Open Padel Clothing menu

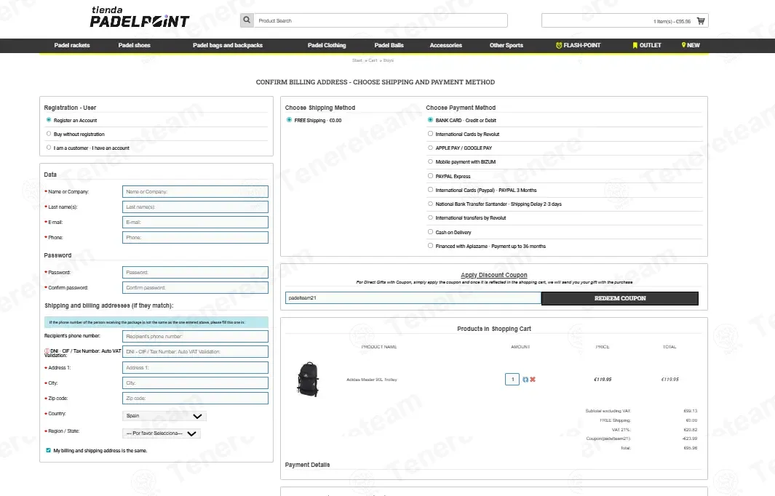[327, 45]
